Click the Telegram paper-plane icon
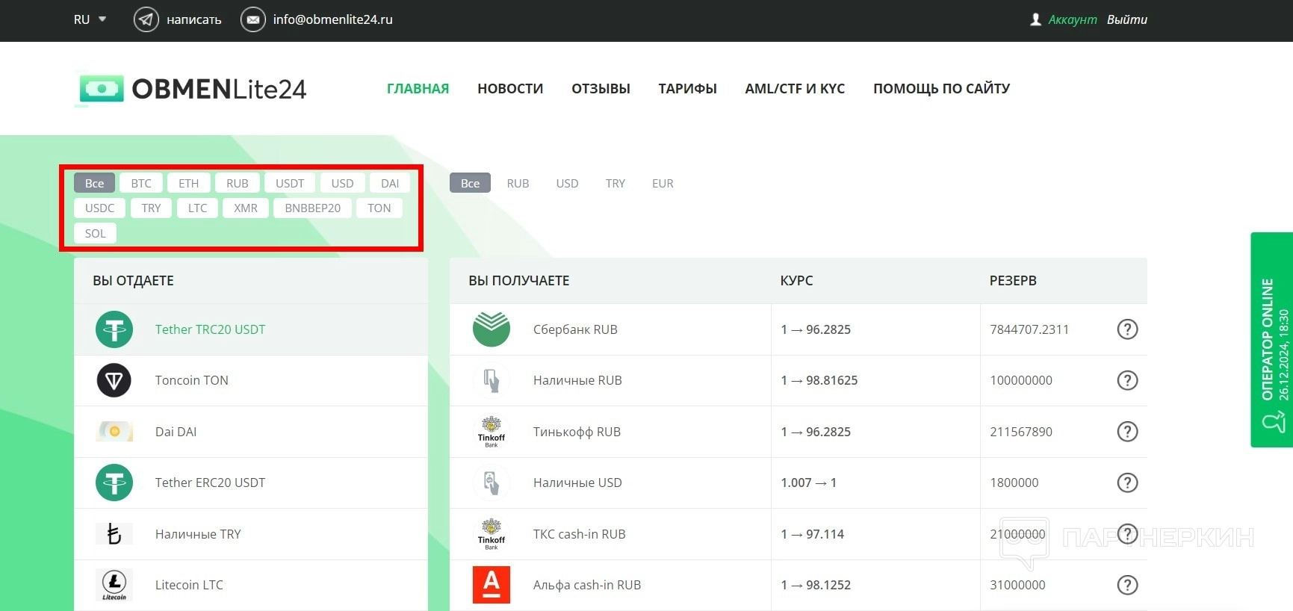The height and width of the screenshot is (611, 1293). [146, 19]
